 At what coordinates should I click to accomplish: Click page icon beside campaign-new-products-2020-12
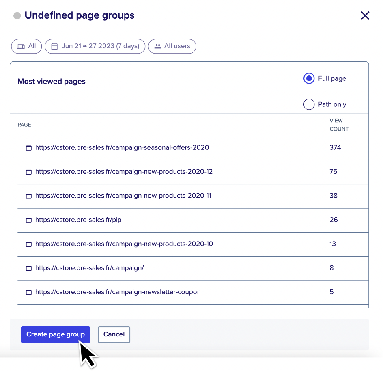[x=29, y=172]
